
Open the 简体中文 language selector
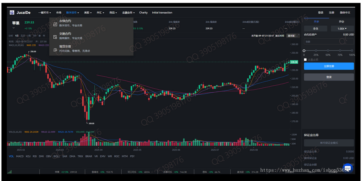(345, 13)
